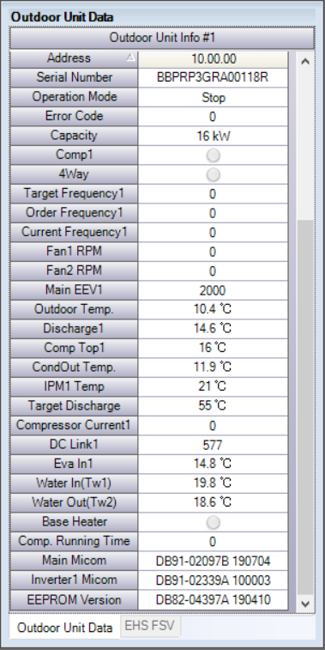Click the Comp. Running Time label
Viewport: 325px width, 650px height.
pos(74,541)
